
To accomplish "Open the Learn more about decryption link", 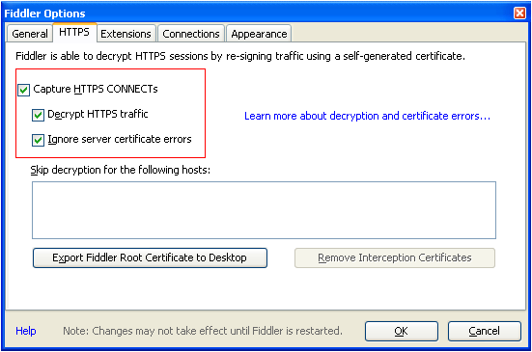I will [367, 116].
